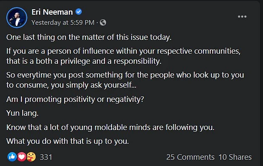The image size is (263, 166).
Task: Click the yellow Care hug reaction icon
Action: tap(31, 157)
